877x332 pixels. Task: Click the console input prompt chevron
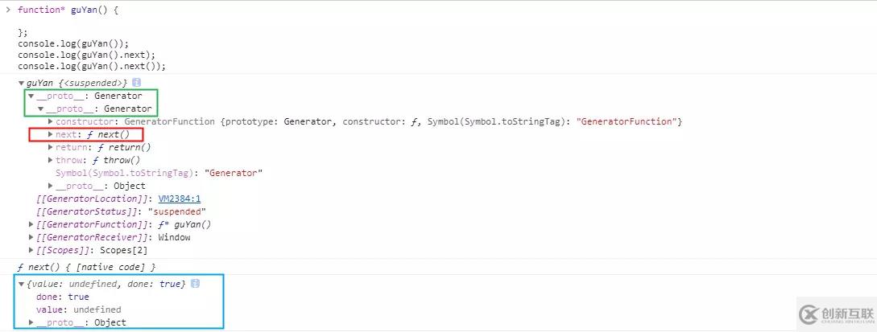8,10
